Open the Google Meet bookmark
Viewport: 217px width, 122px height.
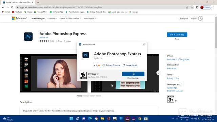coord(41,12)
